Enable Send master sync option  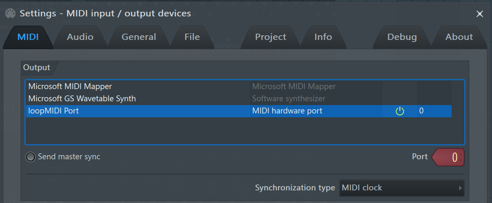(x=31, y=157)
